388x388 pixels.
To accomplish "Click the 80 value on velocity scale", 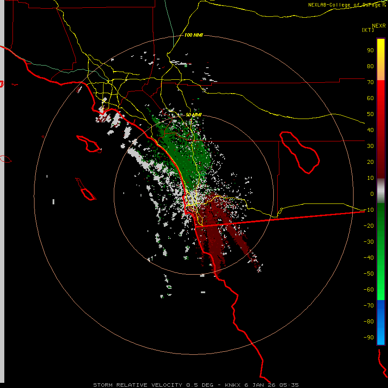I will tap(370, 66).
